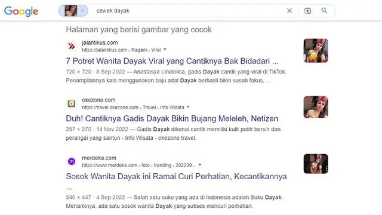Open the okezone.com favicon
Screen dimensions: 382x215
[x=72, y=103]
